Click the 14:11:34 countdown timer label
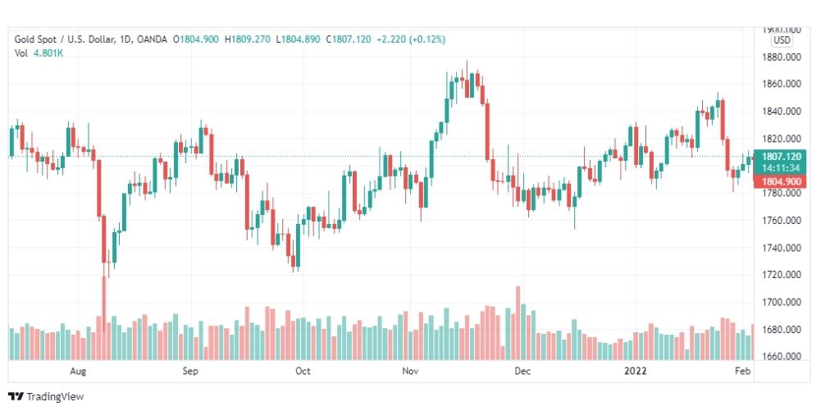Viewport: 830px width, 411px height. click(780, 168)
